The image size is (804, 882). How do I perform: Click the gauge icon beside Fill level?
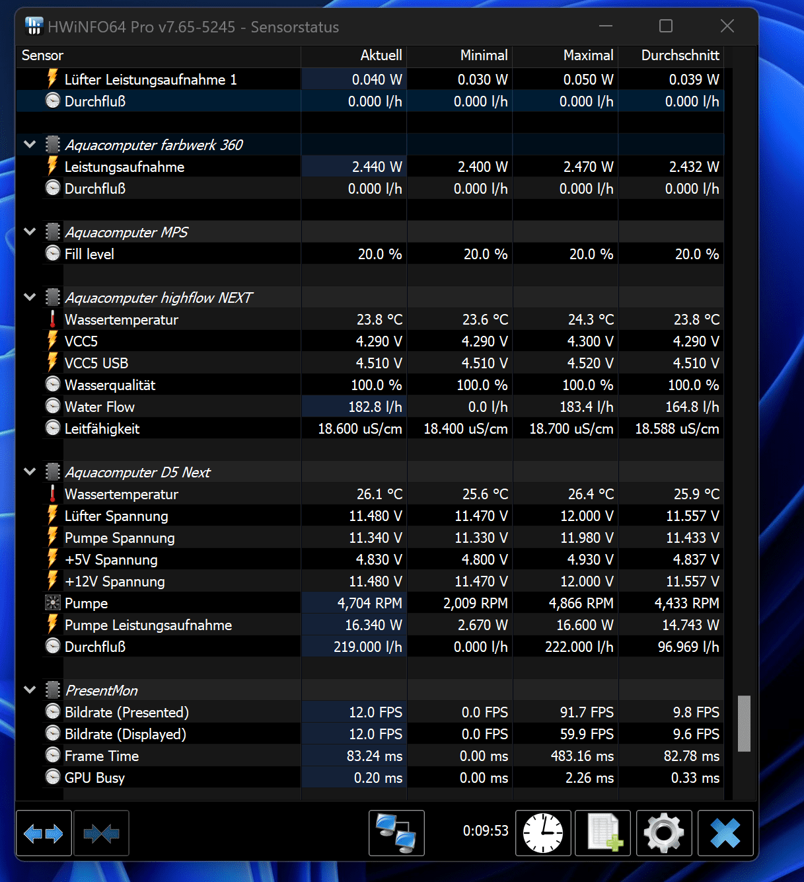click(53, 254)
